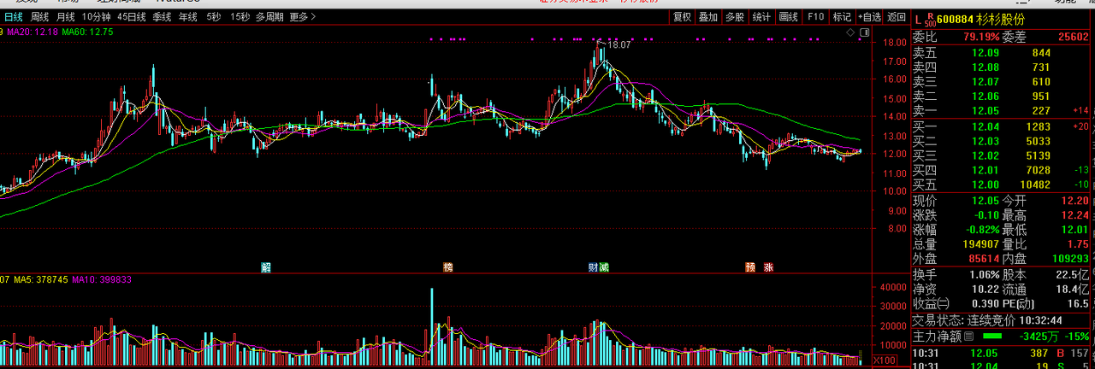The image size is (1095, 369).
Task: Click the 卖一 price 12.05 row
Action: (1003, 111)
